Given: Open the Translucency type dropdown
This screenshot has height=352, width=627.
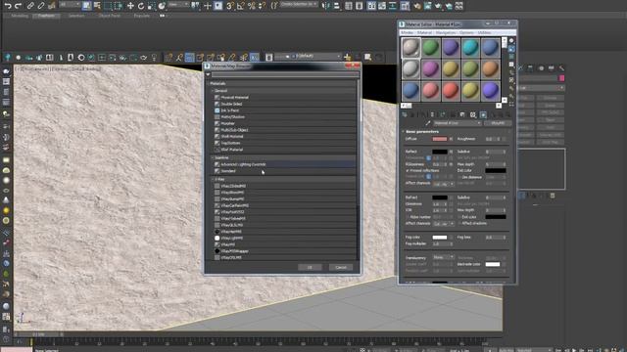Looking at the screenshot, I should pyautogui.click(x=443, y=257).
